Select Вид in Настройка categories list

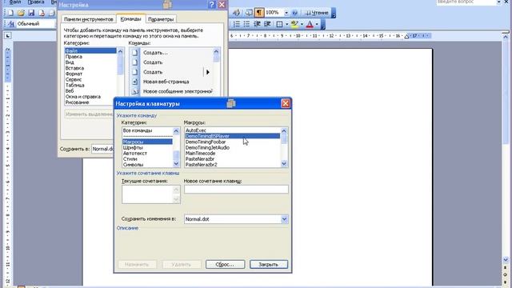coord(90,62)
